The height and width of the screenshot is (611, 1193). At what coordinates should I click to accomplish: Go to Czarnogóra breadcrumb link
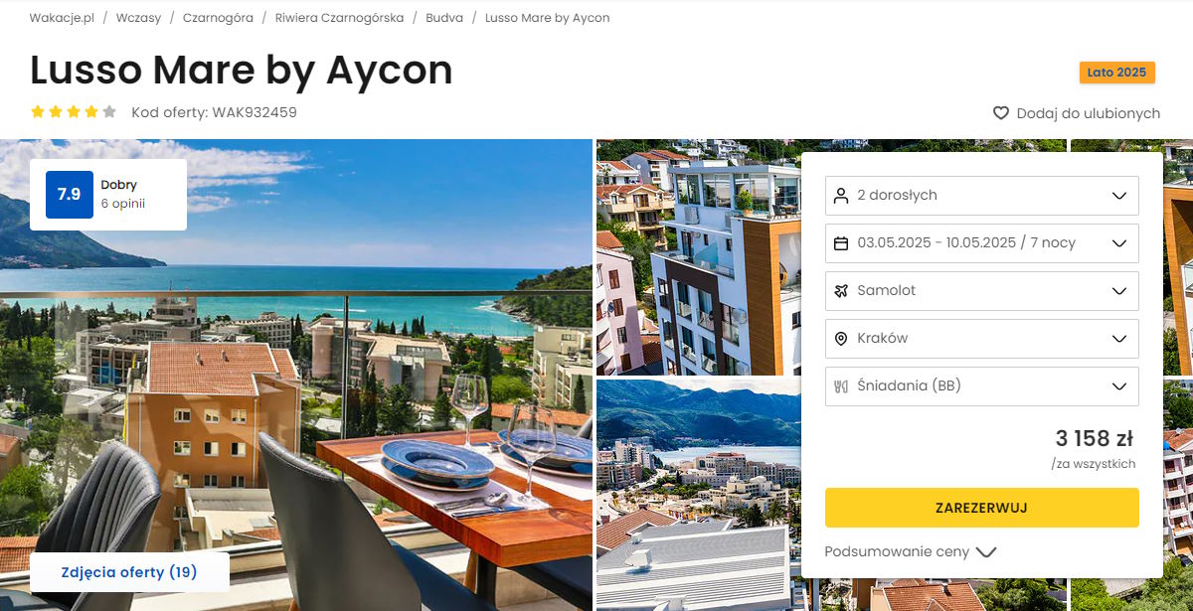point(218,18)
